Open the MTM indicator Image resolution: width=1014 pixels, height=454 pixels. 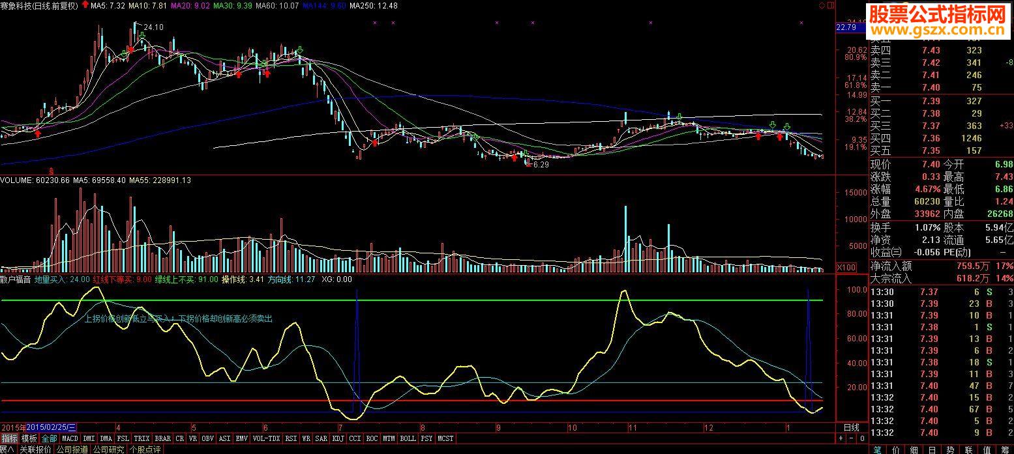pyautogui.click(x=389, y=438)
